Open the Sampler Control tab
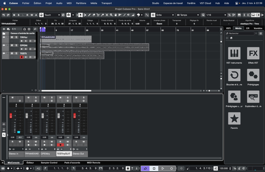 (49, 163)
